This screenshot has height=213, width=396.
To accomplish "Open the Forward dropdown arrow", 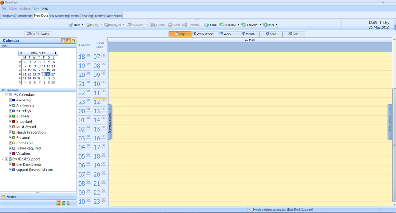I will (146, 25).
